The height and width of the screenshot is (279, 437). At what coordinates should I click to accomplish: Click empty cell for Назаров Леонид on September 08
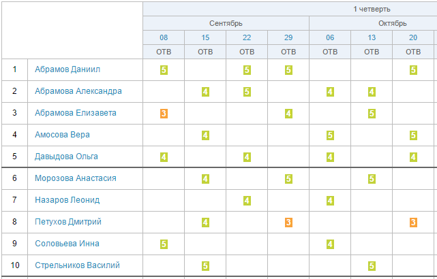pyautogui.click(x=164, y=200)
